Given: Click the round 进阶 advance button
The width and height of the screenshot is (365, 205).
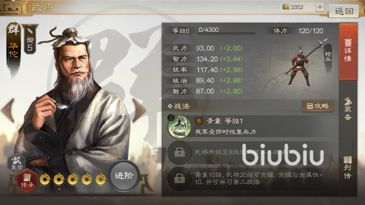Looking at the screenshot, I should coord(124,176).
